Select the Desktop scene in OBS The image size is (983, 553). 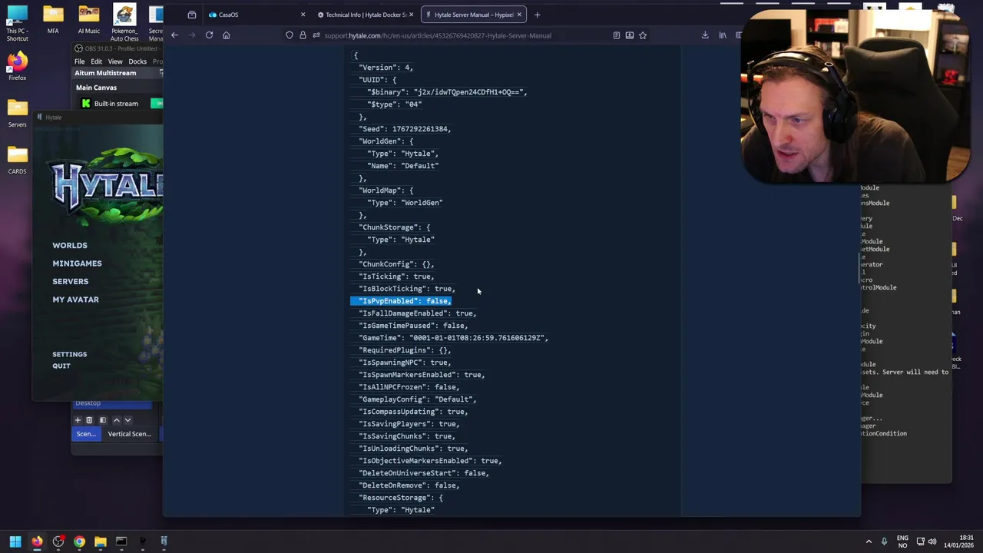[x=112, y=403]
